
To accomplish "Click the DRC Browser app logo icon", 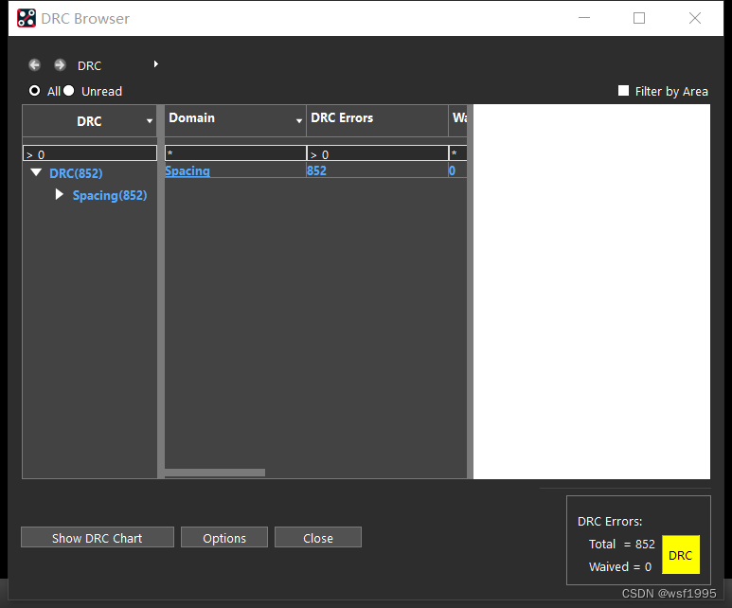I will click(x=27, y=18).
